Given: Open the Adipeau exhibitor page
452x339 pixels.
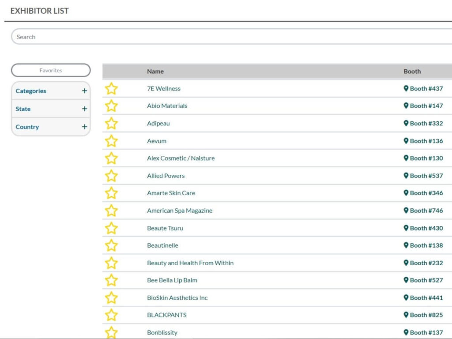Looking at the screenshot, I should click(158, 124).
